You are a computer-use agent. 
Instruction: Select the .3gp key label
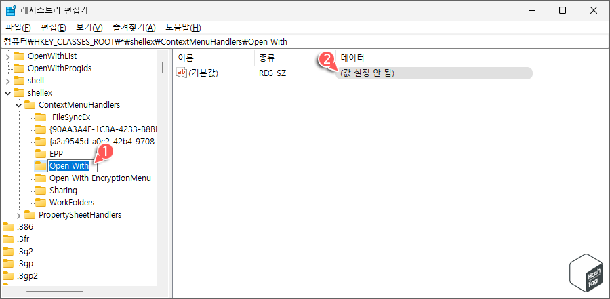pos(25,264)
